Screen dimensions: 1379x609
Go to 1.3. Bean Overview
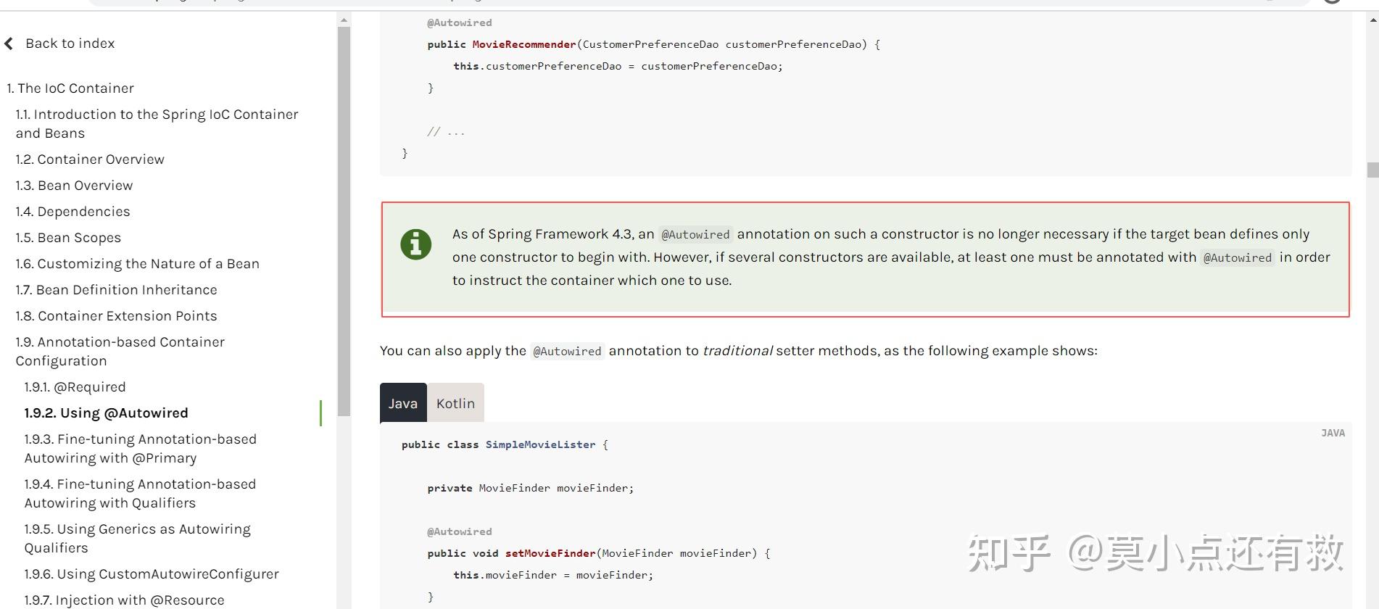pos(75,186)
